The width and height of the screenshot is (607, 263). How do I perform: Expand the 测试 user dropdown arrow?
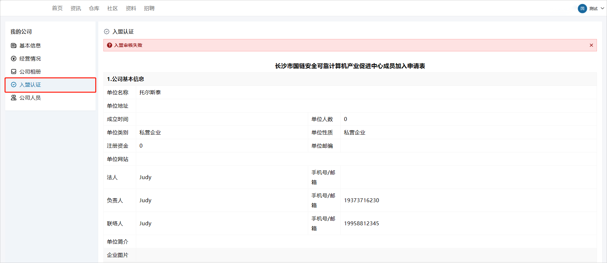click(602, 8)
